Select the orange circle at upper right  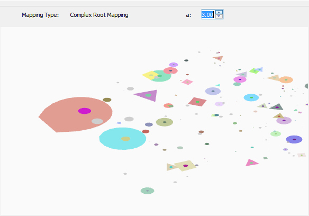286,80
